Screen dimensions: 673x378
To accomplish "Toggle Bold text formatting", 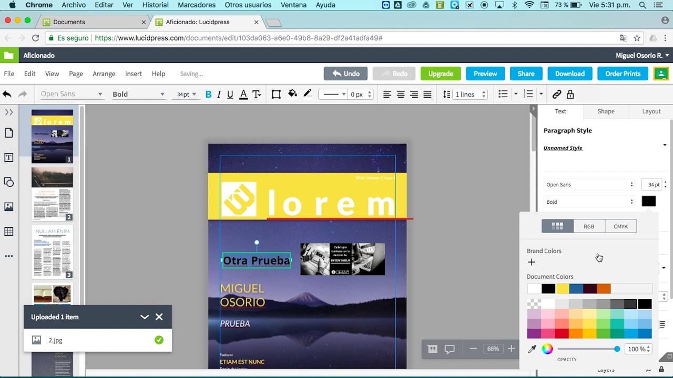I will click(208, 94).
